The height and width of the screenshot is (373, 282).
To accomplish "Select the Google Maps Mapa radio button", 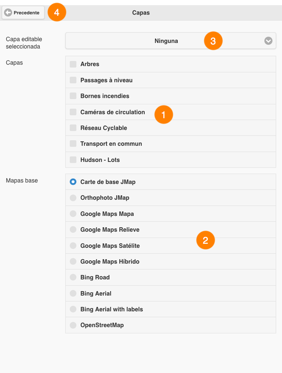I will [73, 214].
